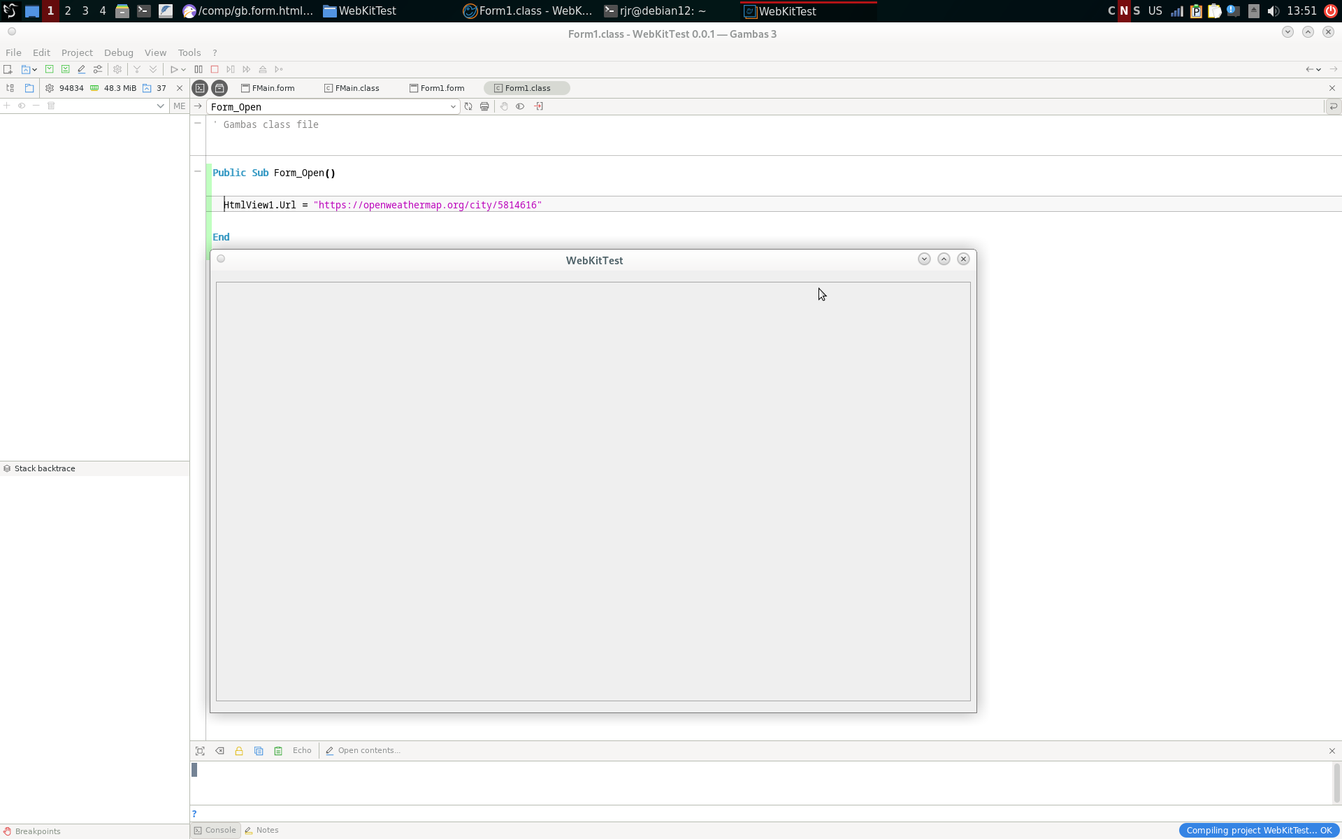The image size is (1342, 839).
Task: Click the console lock icon
Action: pos(239,751)
